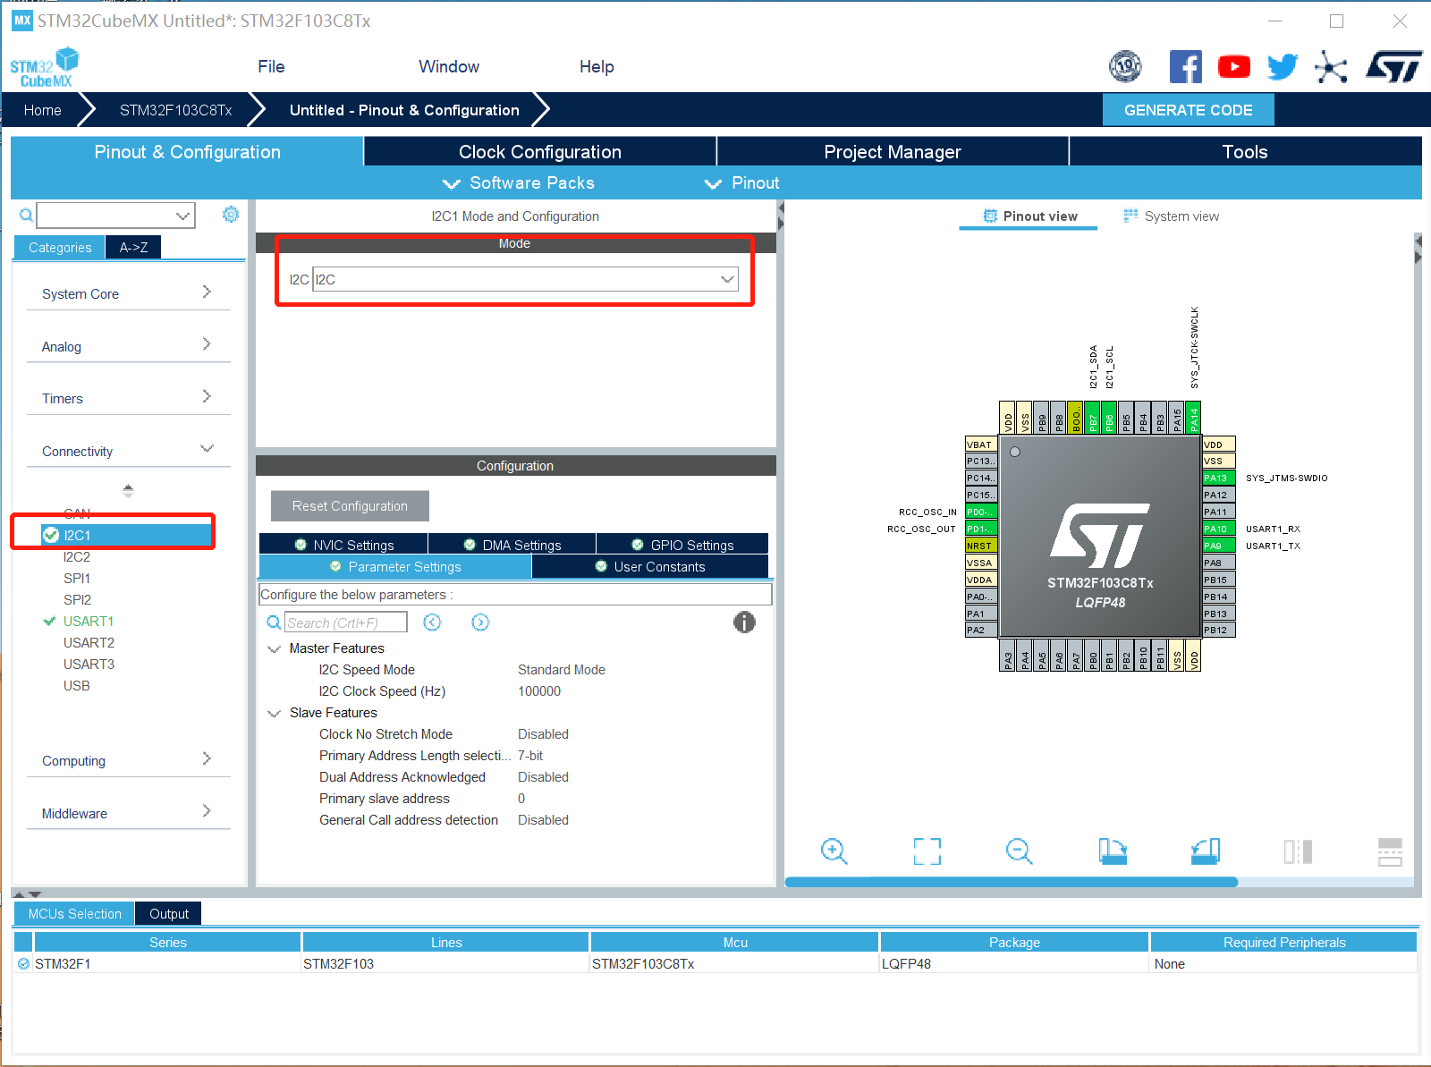Collapse the Master Features section
Screen dimensions: 1431x1067
point(274,648)
